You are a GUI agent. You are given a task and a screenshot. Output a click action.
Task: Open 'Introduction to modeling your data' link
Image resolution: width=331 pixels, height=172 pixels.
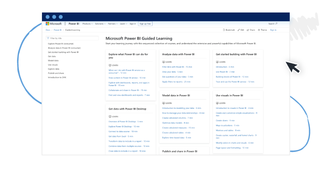pyautogui.click(x=182, y=108)
